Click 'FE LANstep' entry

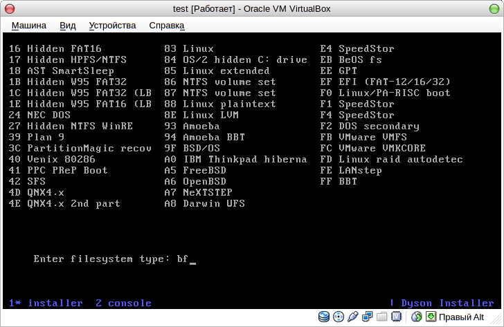(351, 170)
